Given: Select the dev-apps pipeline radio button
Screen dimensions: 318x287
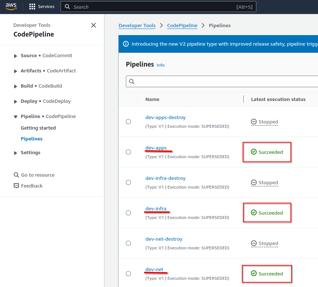Looking at the screenshot, I should click(128, 152).
